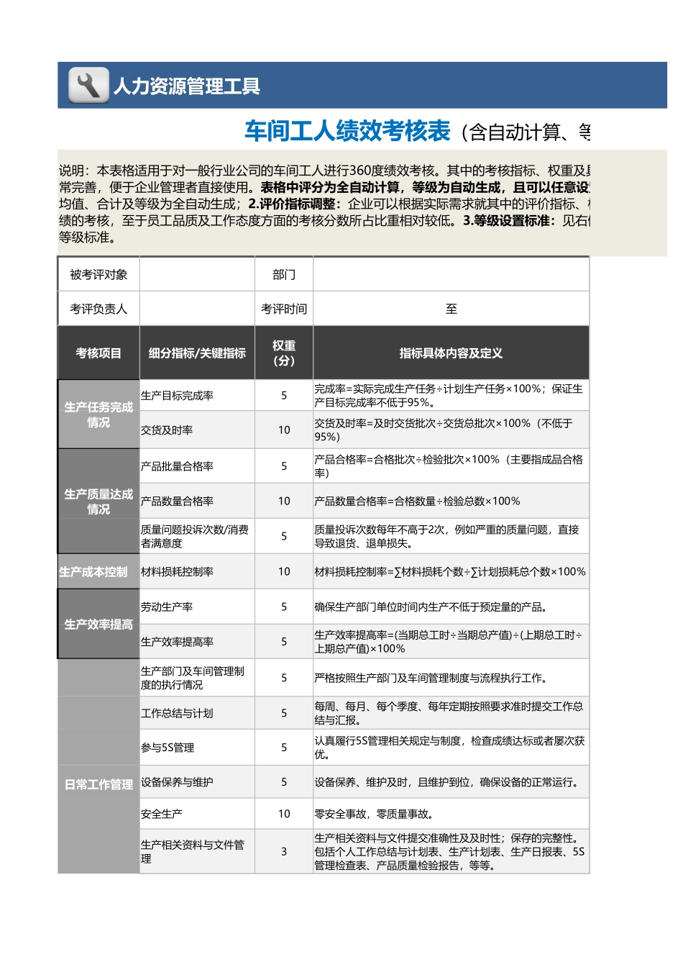Click the weight value for 材料损耗控制率
The width and height of the screenshot is (683, 967).
pos(284,571)
